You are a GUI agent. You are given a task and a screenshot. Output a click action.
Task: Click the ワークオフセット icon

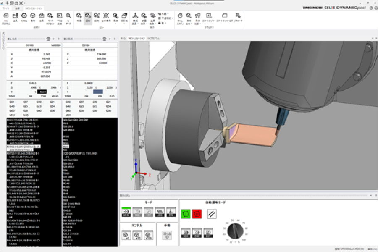(x=50, y=17)
